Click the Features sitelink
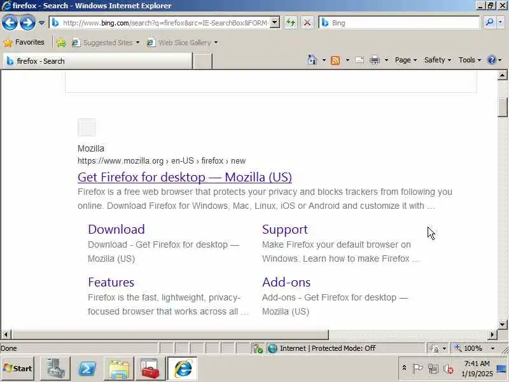 pyautogui.click(x=111, y=282)
